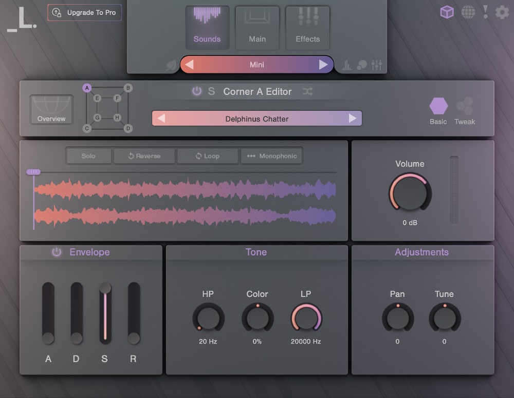Viewport: 514px width, 398px height.
Task: Click the Upgrade To Pro button
Action: pyautogui.click(x=84, y=12)
